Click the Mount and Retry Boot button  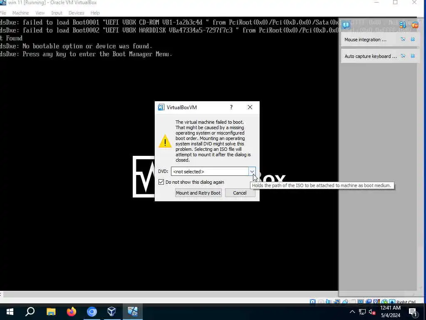[x=198, y=193]
